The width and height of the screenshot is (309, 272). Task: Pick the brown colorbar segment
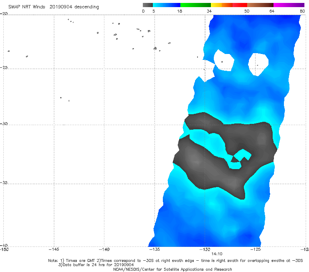(260, 5)
